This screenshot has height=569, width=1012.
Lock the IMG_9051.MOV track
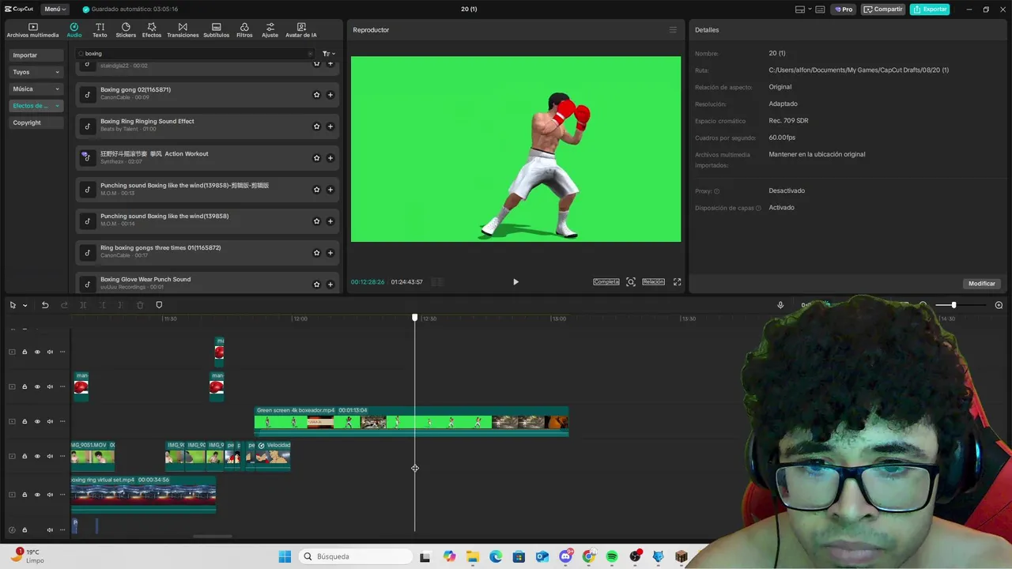25,457
